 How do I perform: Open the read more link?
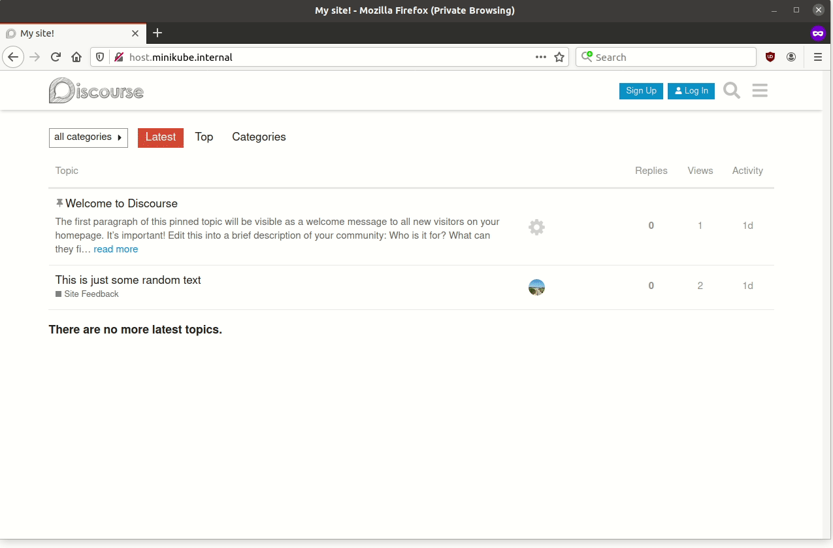click(x=116, y=249)
